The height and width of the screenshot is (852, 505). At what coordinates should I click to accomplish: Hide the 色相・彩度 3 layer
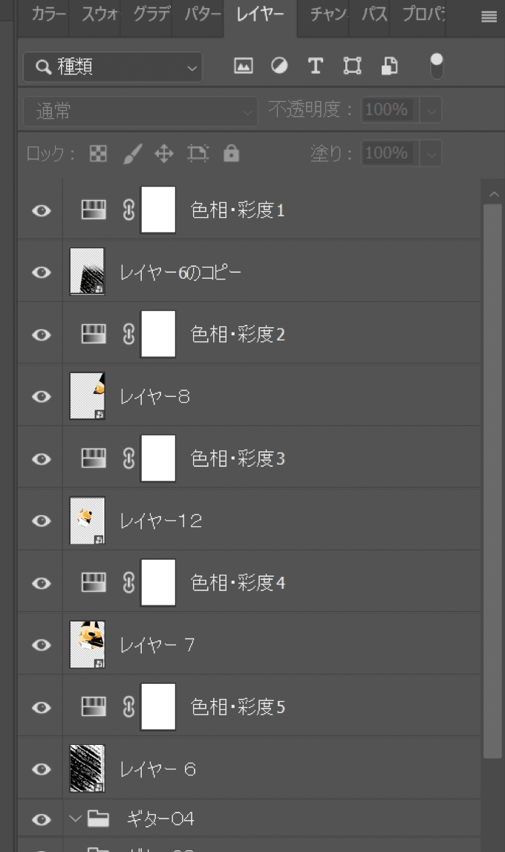42,459
